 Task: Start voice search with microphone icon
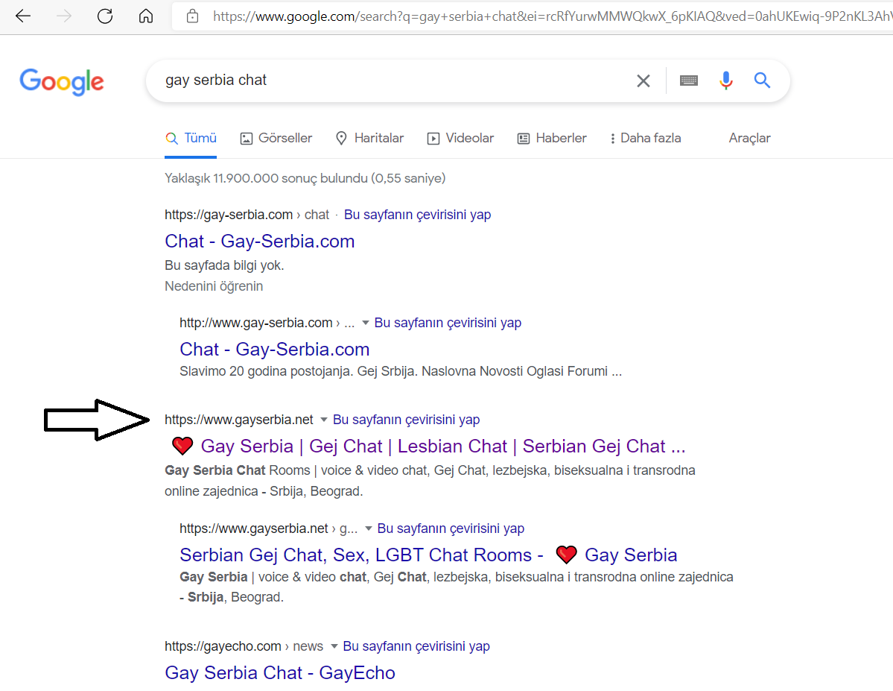click(x=725, y=81)
